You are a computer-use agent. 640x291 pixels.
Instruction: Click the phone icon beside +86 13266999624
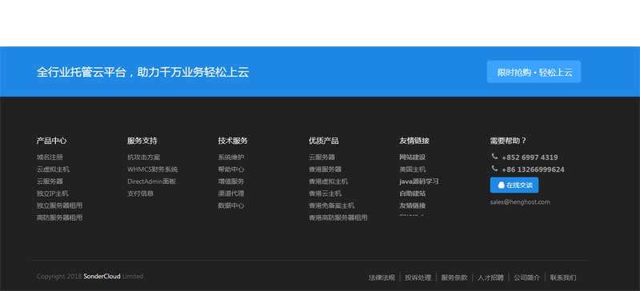pos(494,169)
